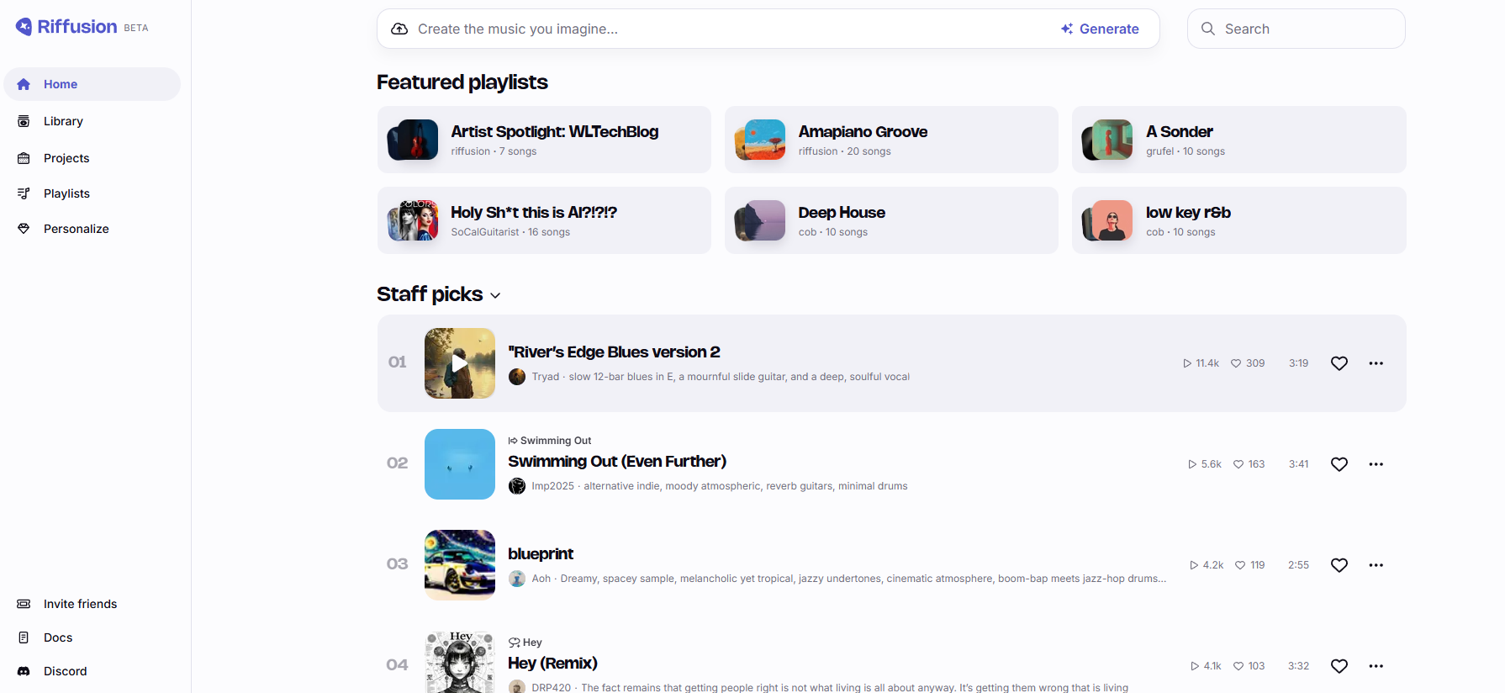The image size is (1505, 693).
Task: Click the Riffusion logo
Action: click(x=66, y=27)
